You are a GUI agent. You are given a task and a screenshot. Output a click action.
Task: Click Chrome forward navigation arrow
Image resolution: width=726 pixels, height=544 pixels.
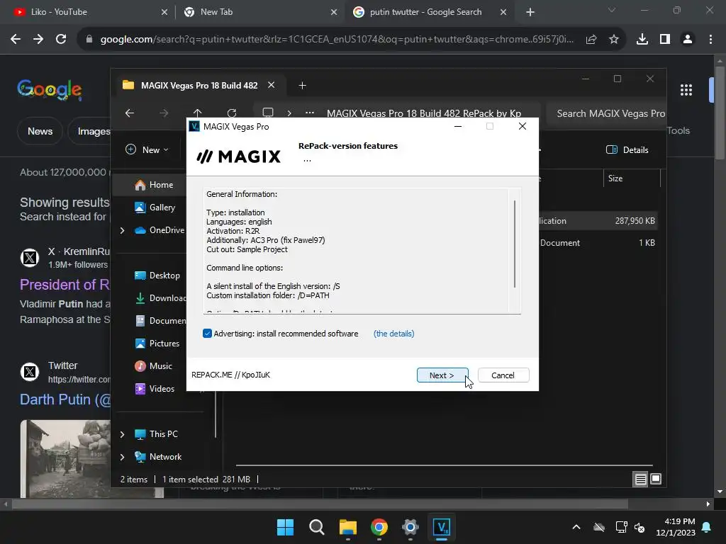coord(38,40)
